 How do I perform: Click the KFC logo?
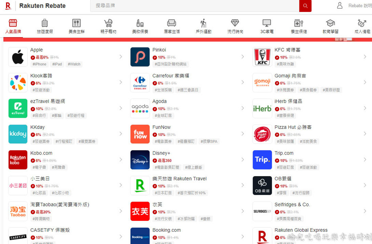(262, 57)
